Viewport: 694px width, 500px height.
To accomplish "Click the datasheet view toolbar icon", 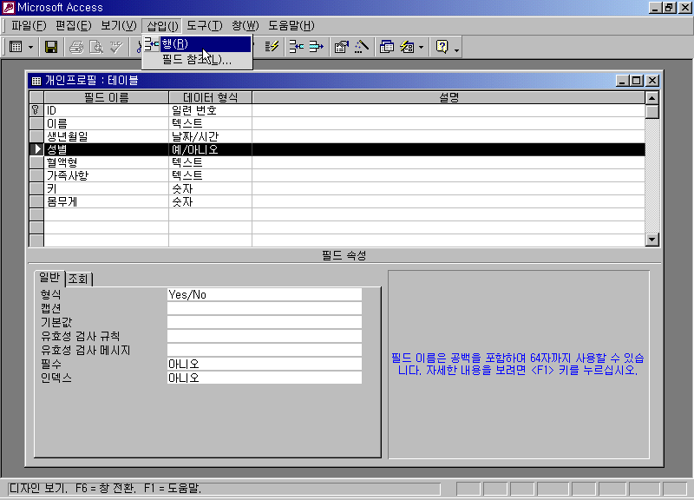I will pyautogui.click(x=16, y=47).
